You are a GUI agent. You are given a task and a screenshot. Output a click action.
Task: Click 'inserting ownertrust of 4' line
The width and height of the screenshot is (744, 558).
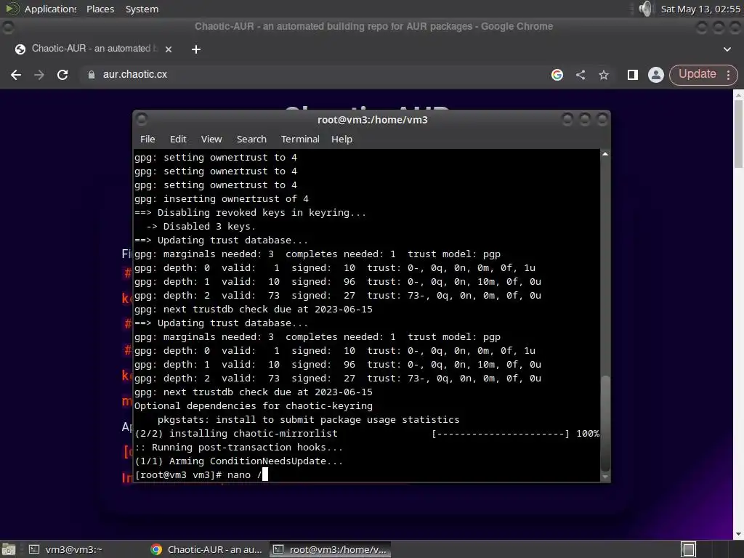click(222, 199)
